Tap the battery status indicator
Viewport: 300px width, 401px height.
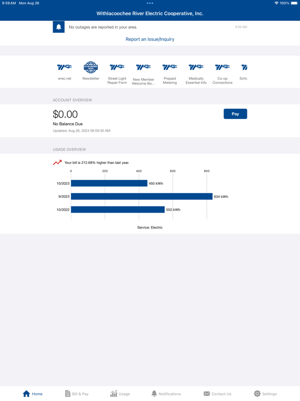click(294, 3)
